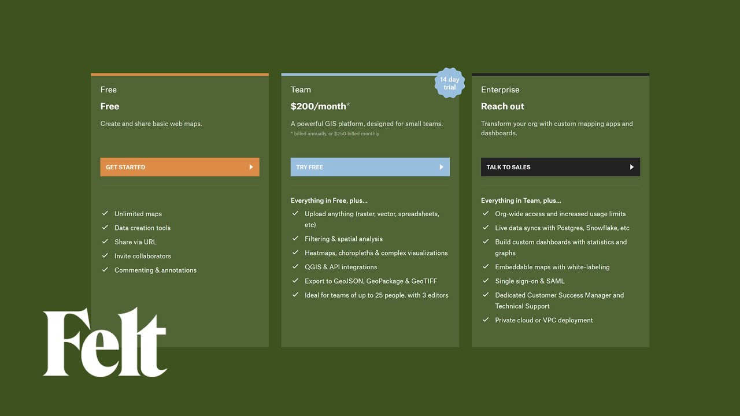The width and height of the screenshot is (740, 416).
Task: Click the 'Unlimited maps' feature text
Action: tap(138, 214)
